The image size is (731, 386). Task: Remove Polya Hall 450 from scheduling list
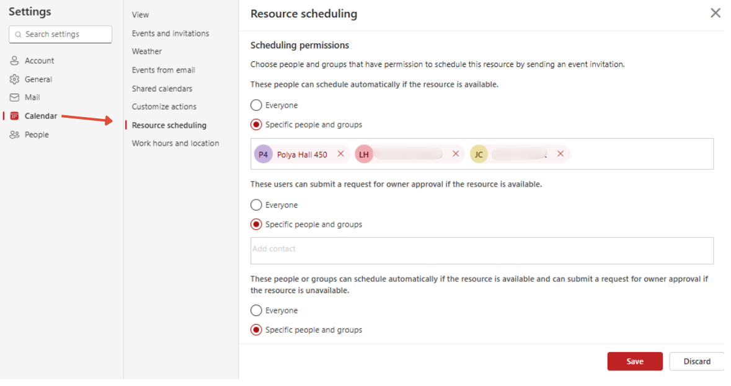pos(341,154)
